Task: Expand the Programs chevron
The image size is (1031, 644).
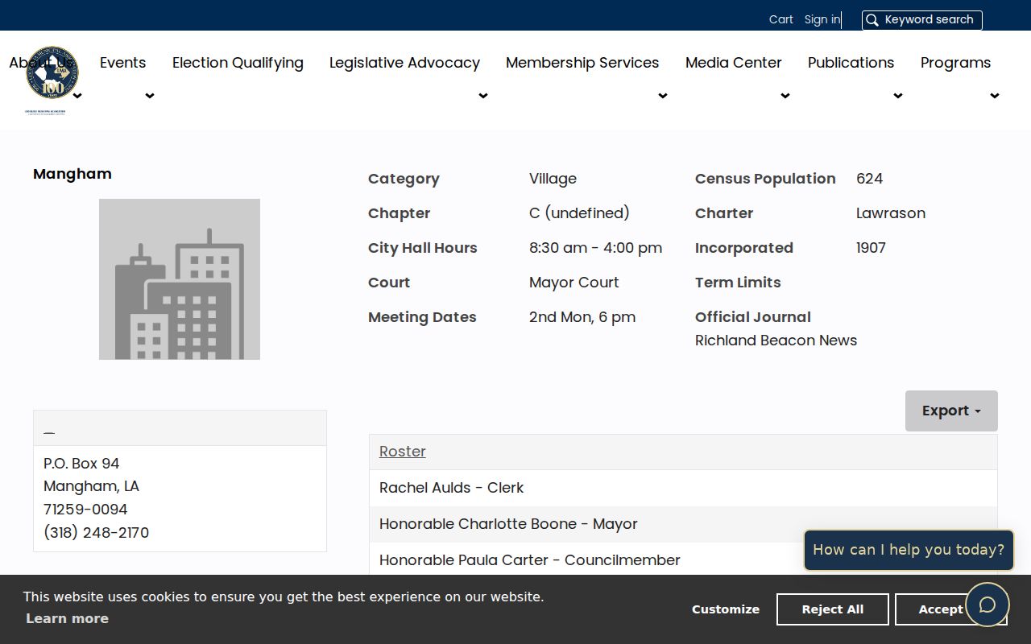Action: [x=995, y=96]
